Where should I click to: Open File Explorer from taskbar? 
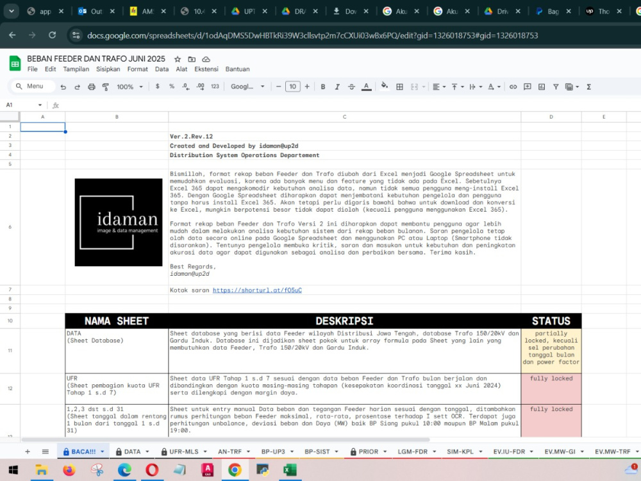tap(41, 470)
